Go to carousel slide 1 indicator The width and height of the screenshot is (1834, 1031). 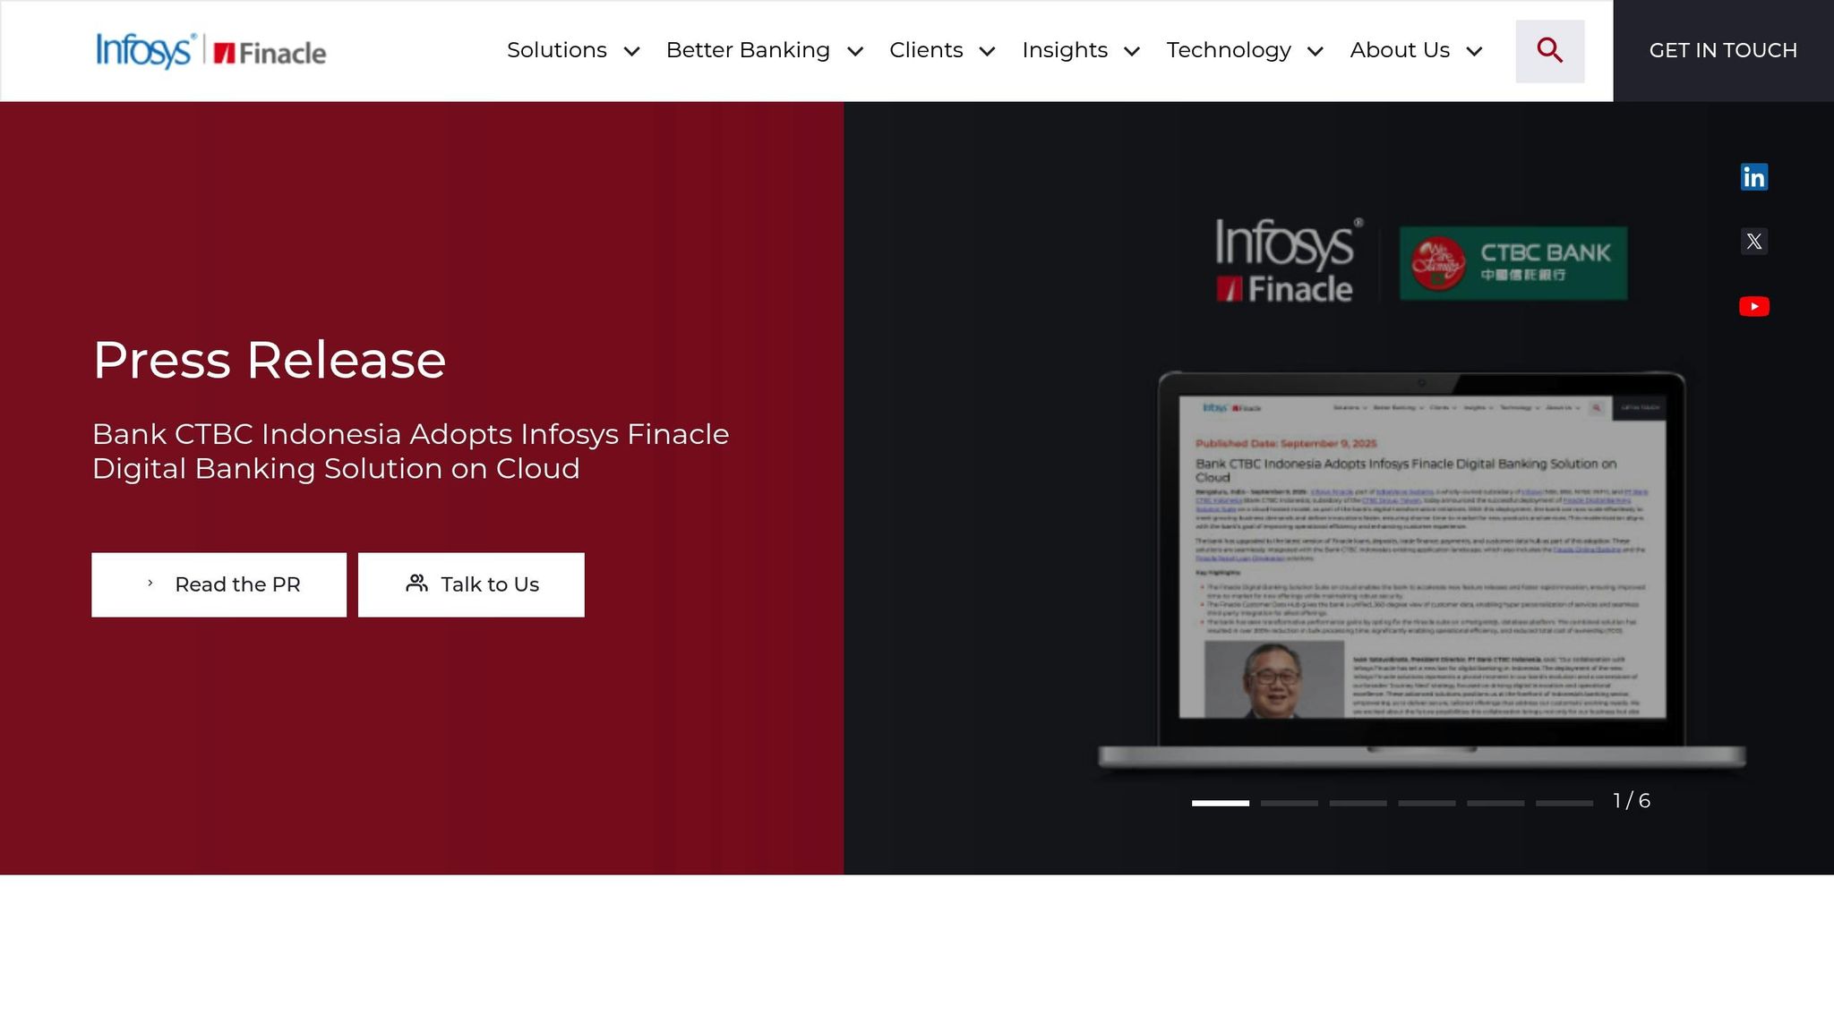point(1220,803)
